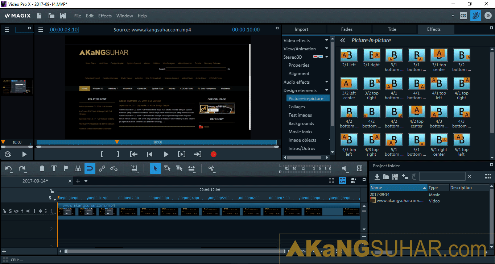Switch to the Title tab

[x=392, y=29]
